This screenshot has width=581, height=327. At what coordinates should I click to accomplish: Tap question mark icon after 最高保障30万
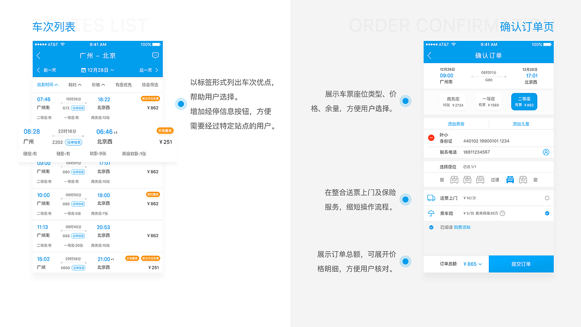[x=502, y=213]
